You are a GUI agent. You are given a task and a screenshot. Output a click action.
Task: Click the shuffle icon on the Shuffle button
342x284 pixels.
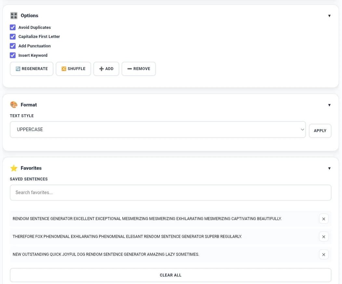(64, 68)
